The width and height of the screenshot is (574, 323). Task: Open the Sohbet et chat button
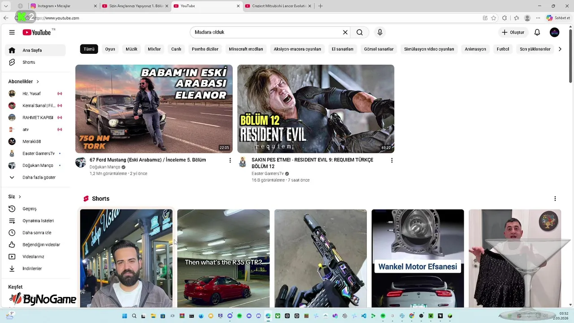(558, 18)
